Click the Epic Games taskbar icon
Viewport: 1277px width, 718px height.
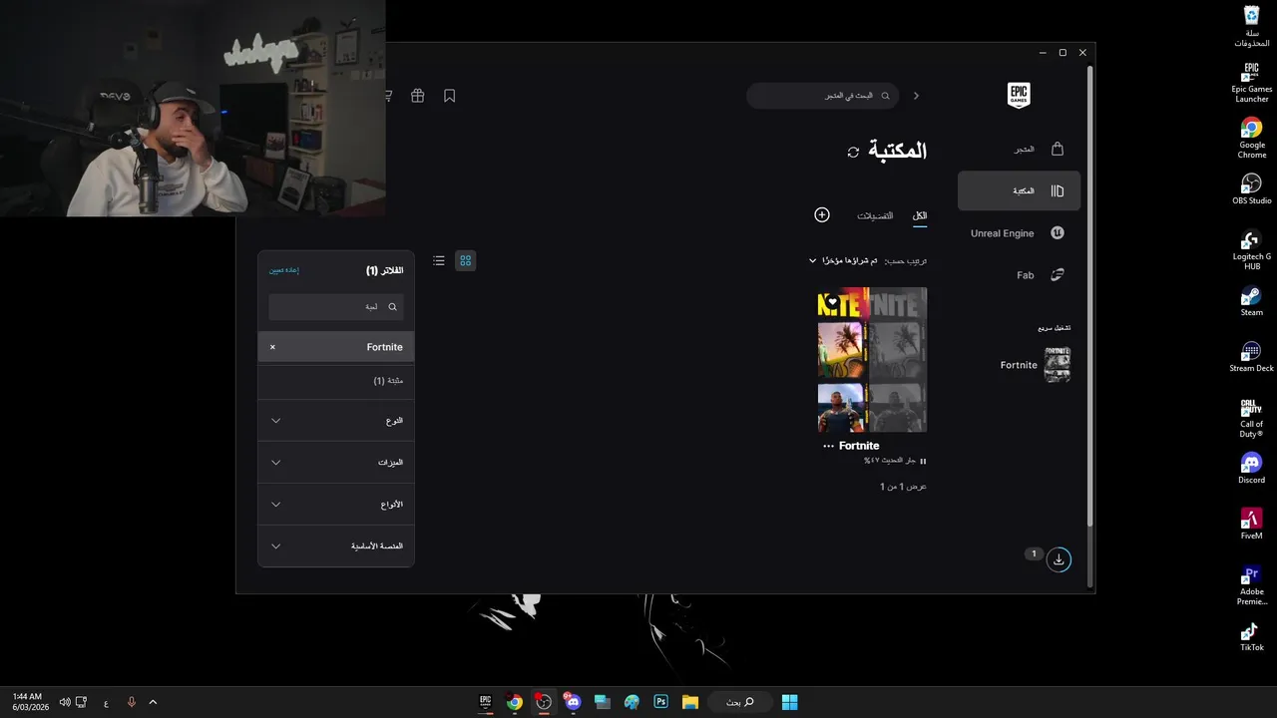485,702
